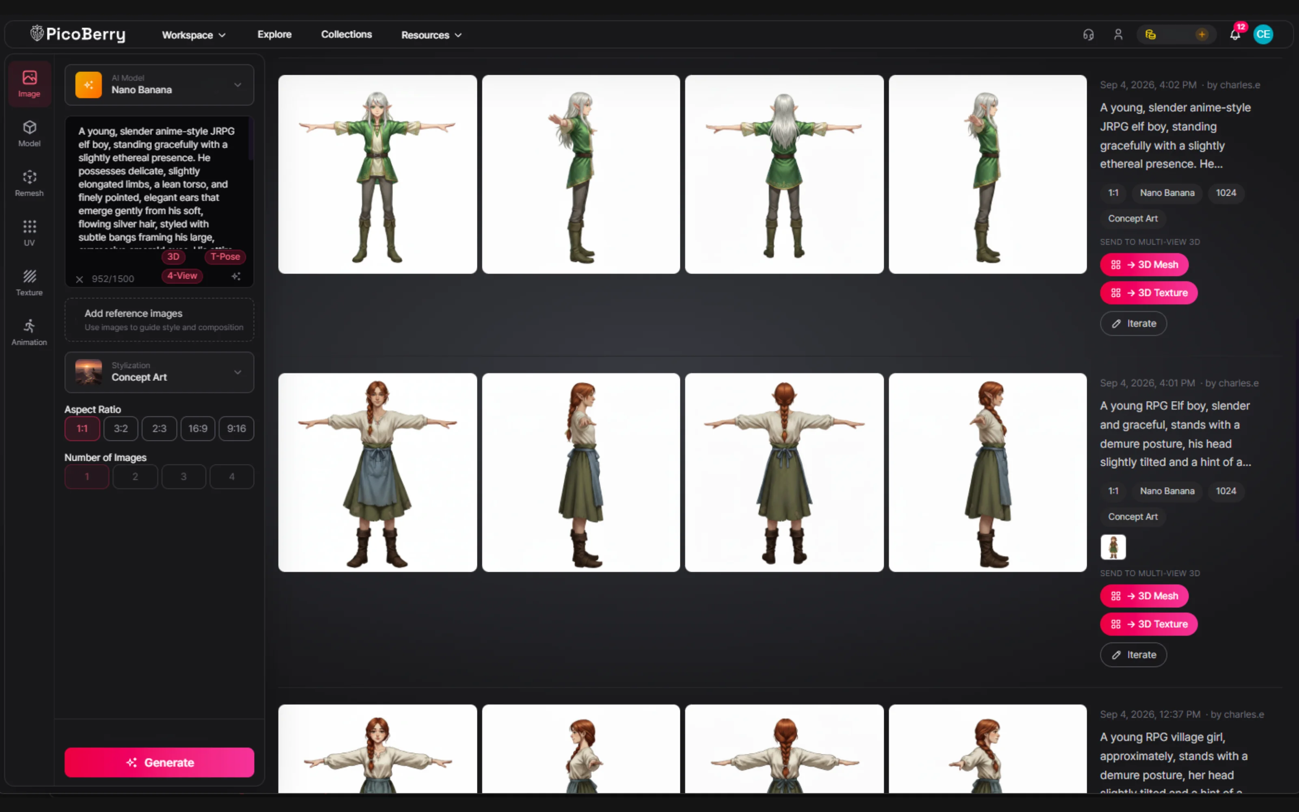This screenshot has height=812, width=1299.
Task: Send silver-haired elf boy to 3D Texture
Action: coord(1149,293)
